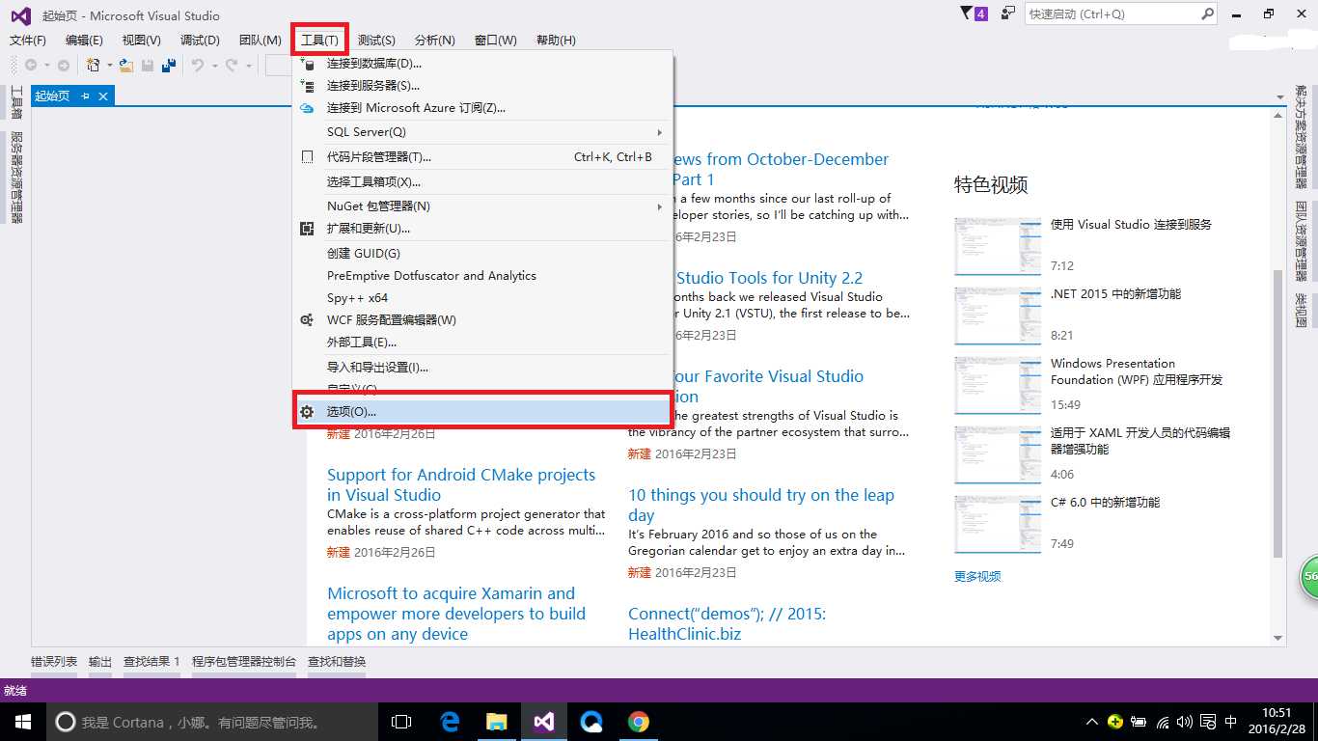
Task: Click the 中 input method indicator
Action: point(1230,722)
